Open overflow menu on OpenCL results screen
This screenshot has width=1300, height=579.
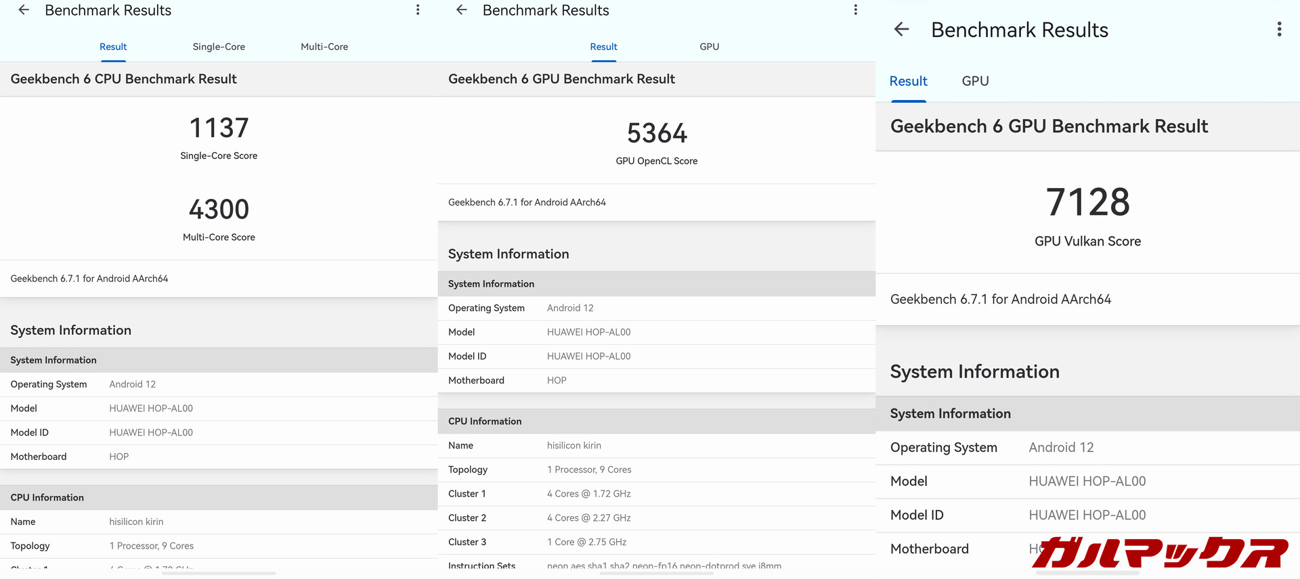tap(856, 10)
